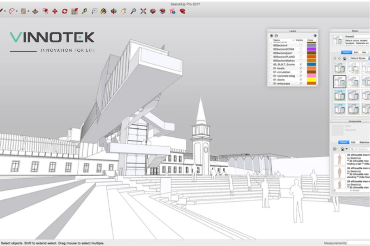This screenshot has width=370, height=246.
Task: Click the Measurements input box
Action: tap(358, 243)
